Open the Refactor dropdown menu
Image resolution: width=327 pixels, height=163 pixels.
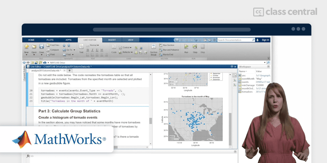(127, 52)
